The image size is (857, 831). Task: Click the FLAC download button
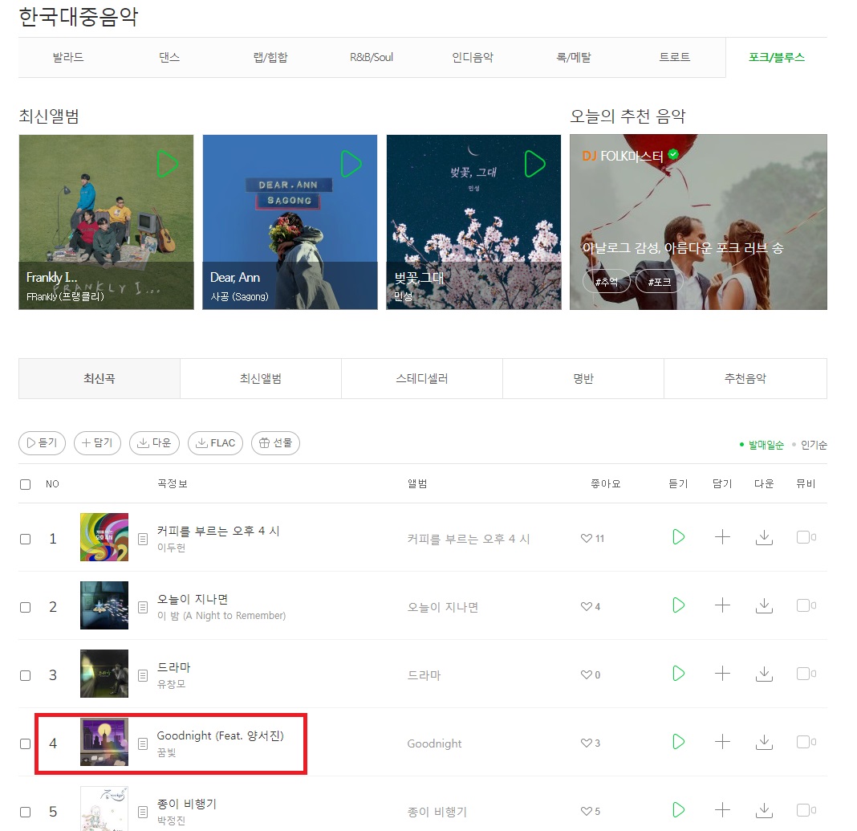[x=215, y=443]
